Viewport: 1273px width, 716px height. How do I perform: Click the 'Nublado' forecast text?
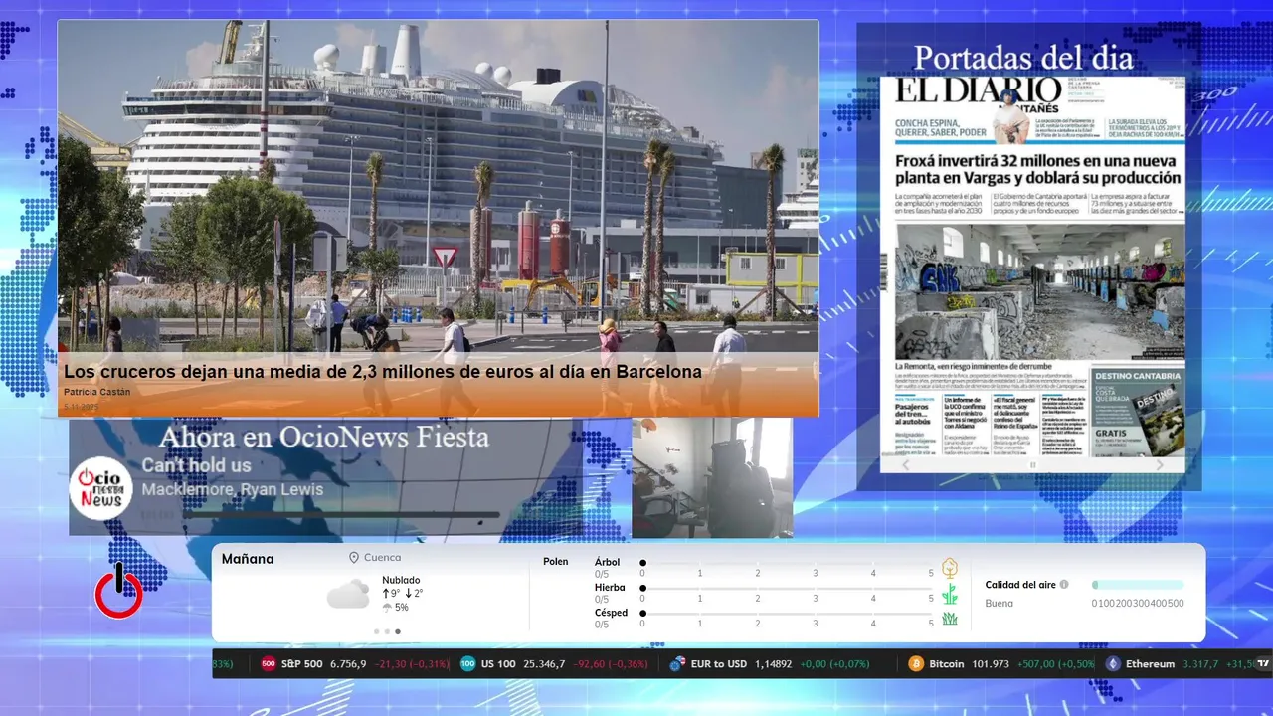coord(401,580)
